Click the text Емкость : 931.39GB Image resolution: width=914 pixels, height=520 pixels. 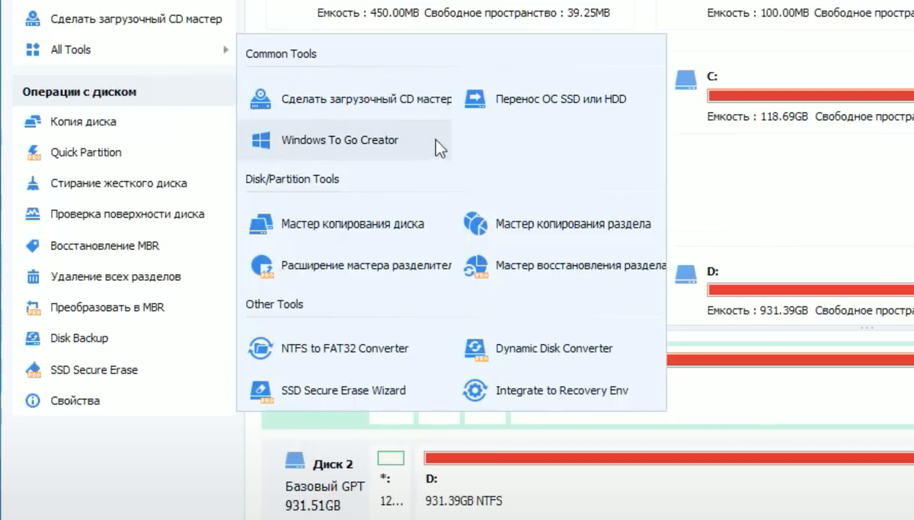756,311
